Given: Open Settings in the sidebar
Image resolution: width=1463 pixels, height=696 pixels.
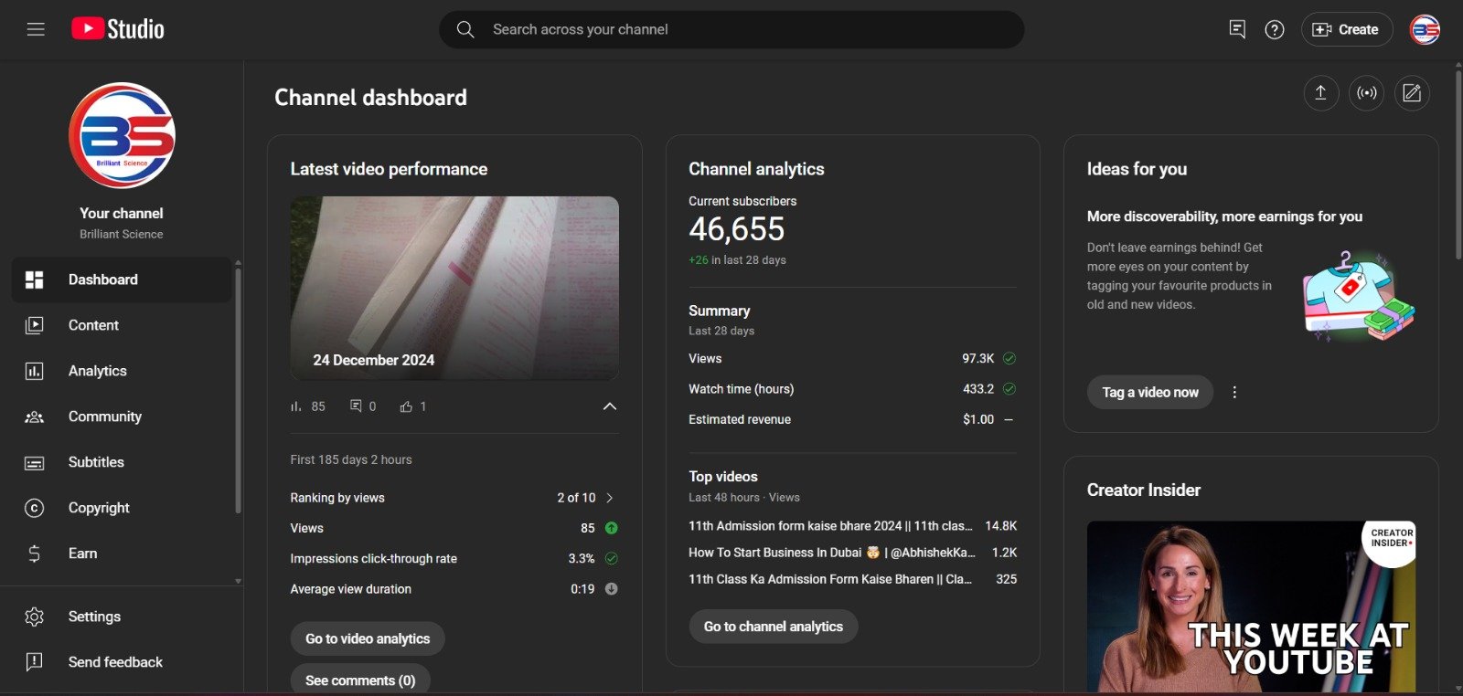Looking at the screenshot, I should click(122, 617).
